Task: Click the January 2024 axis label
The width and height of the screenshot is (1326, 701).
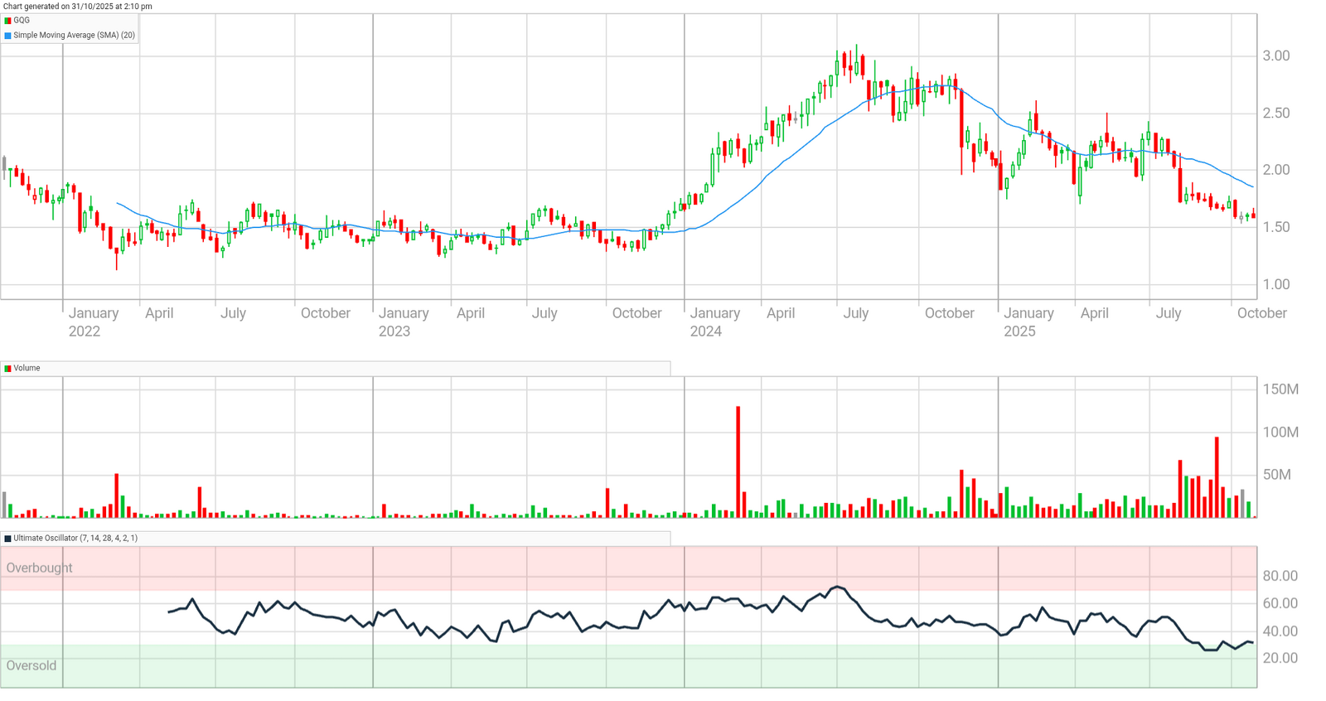Action: point(714,321)
